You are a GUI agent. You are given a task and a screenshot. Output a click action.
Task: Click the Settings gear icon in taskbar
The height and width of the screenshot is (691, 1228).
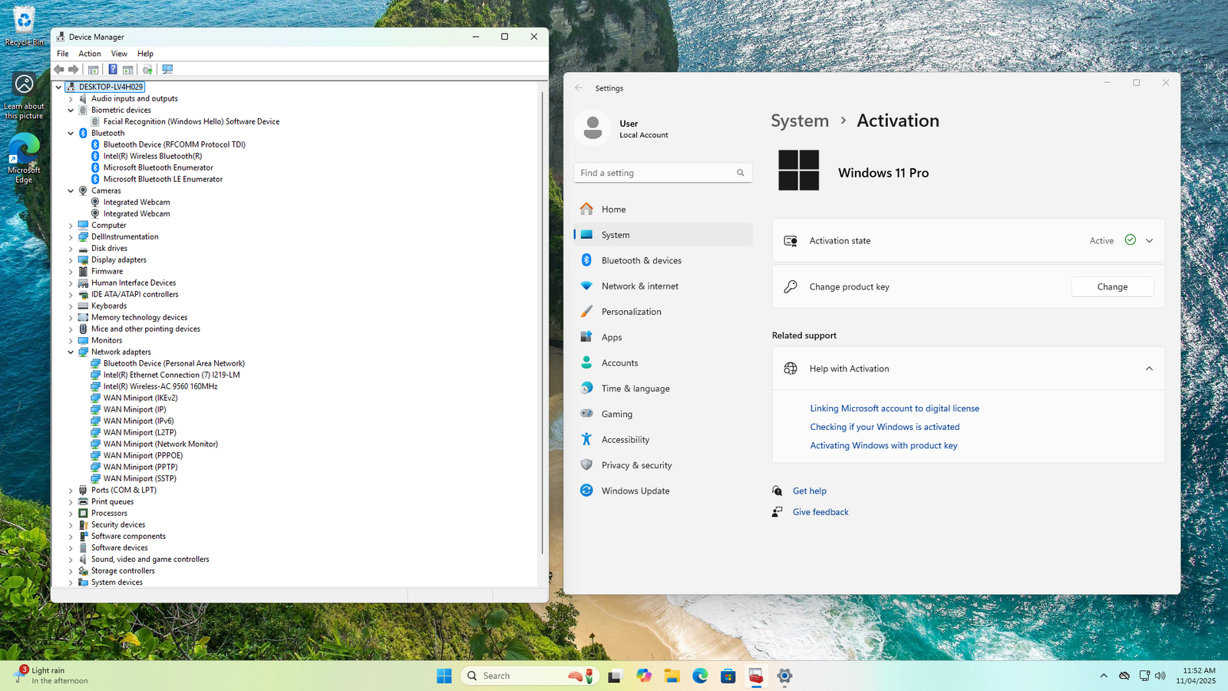click(784, 676)
